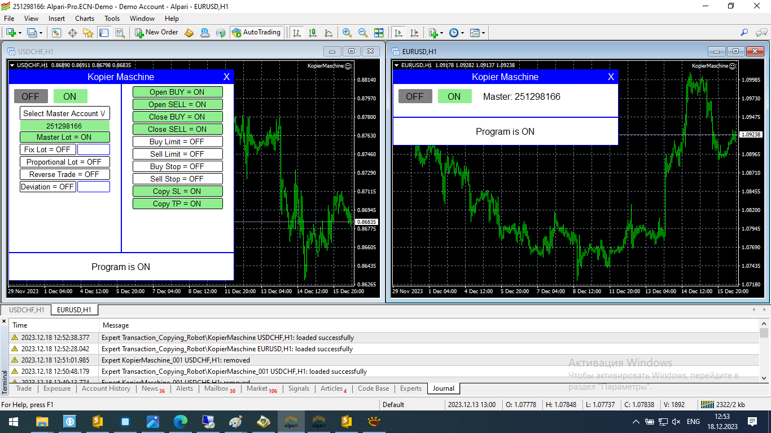This screenshot has width=771, height=433.
Task: Switch chart to line chart view
Action: 328,33
